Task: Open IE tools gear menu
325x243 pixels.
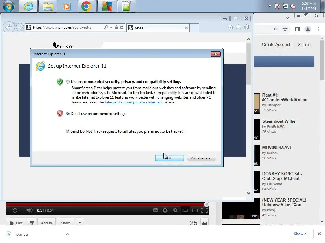Action: coord(246,27)
